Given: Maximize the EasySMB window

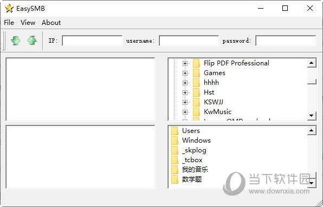Looking at the screenshot, I should pos(285,9).
